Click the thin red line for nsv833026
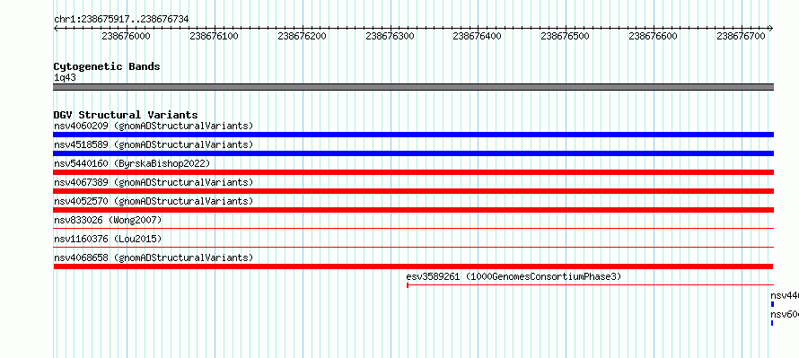The image size is (799, 358). coord(413,229)
